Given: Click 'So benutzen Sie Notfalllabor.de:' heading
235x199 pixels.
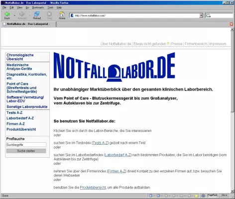Looking at the screenshot, I should [85, 121].
